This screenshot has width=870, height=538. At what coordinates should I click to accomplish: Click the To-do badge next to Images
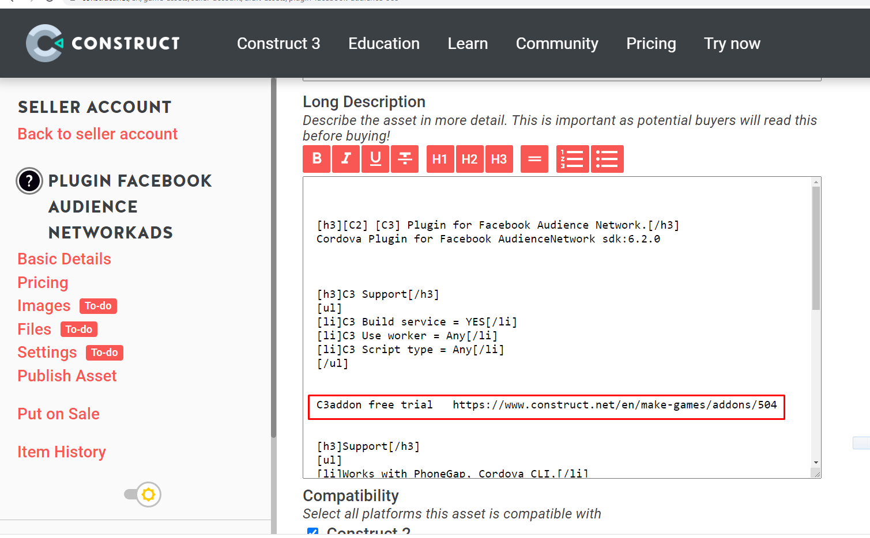98,306
